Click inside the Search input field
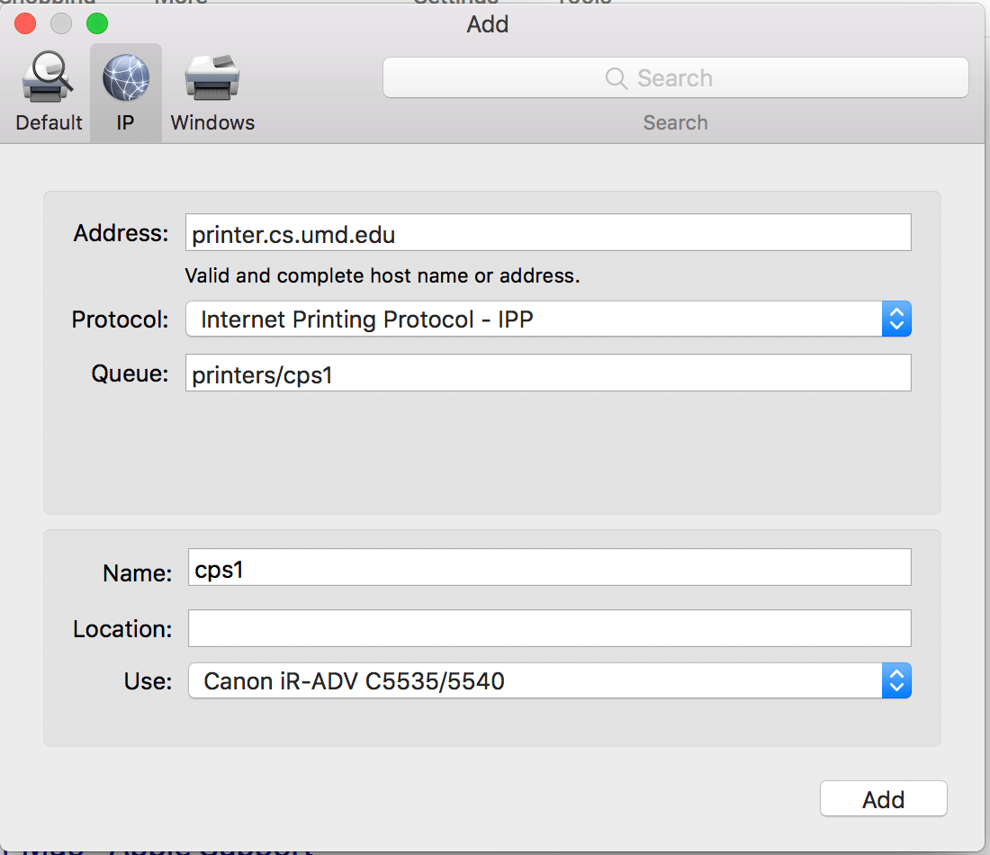 pyautogui.click(x=684, y=78)
